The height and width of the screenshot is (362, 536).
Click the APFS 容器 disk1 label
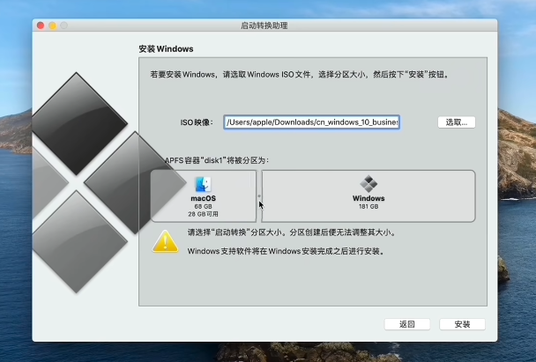[x=217, y=160]
